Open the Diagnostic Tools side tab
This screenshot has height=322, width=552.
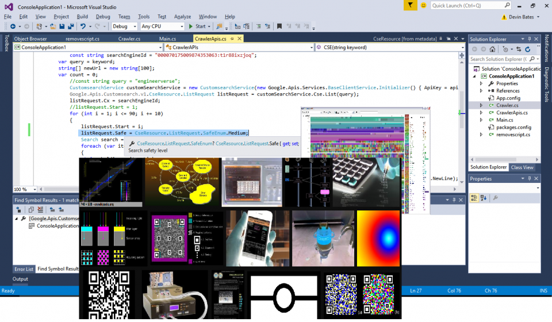tap(546, 84)
